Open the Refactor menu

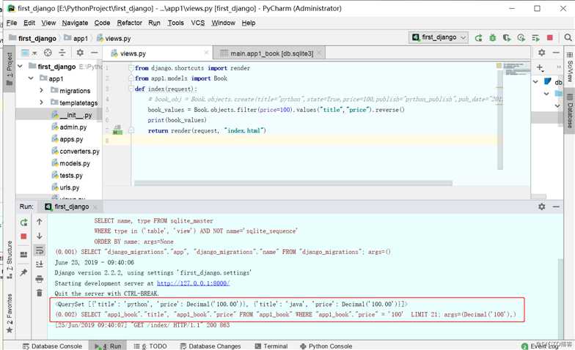click(x=129, y=23)
